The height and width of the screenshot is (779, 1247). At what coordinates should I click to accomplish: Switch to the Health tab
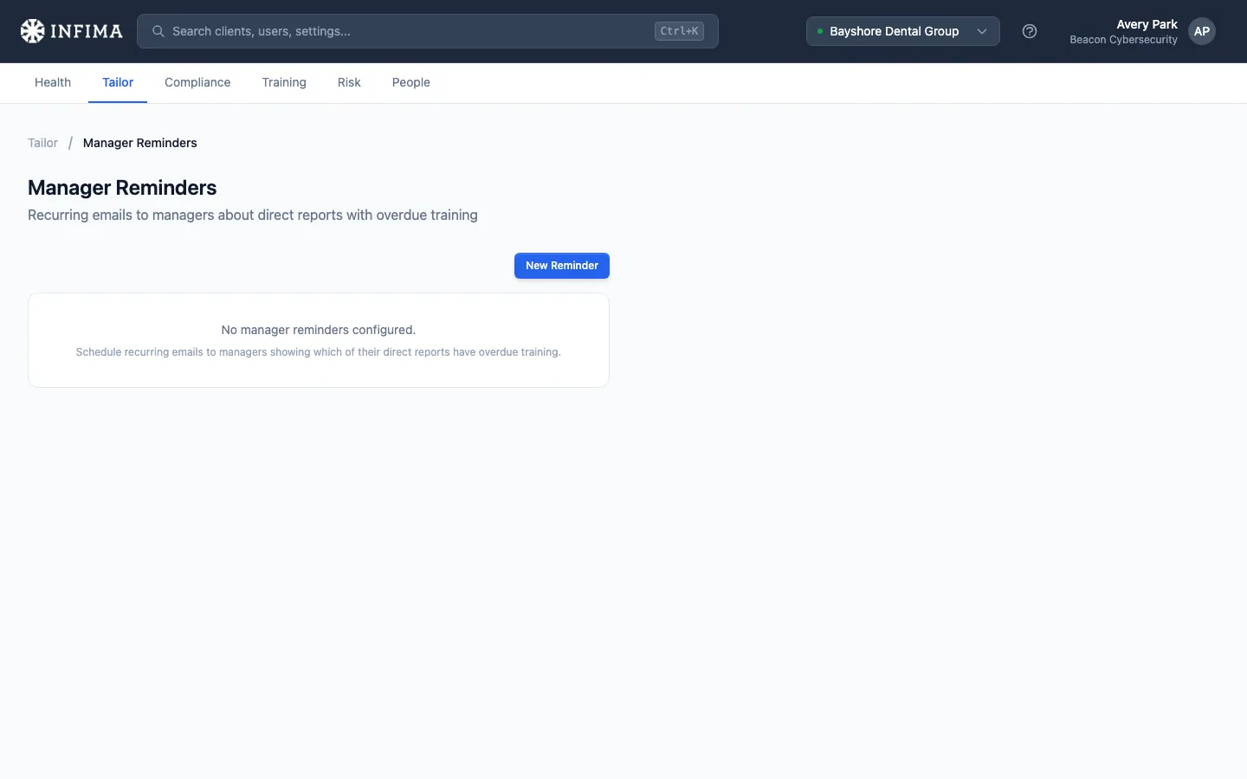53,82
